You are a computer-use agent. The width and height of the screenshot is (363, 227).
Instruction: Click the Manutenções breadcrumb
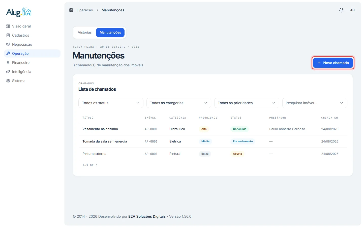point(113,10)
